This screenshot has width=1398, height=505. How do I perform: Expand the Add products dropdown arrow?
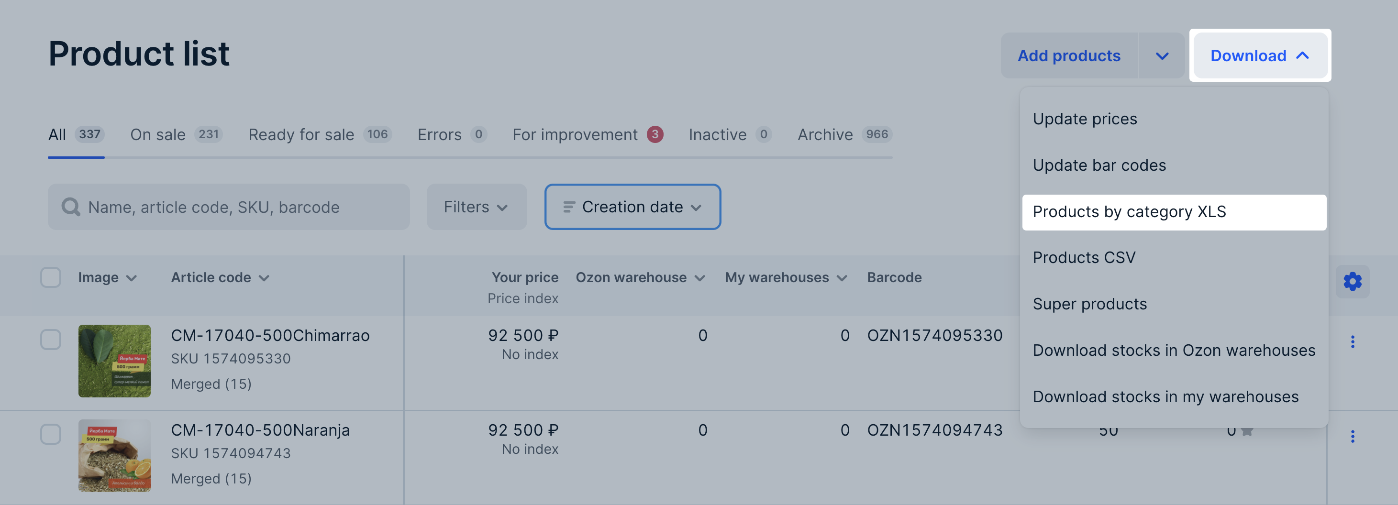(x=1161, y=56)
